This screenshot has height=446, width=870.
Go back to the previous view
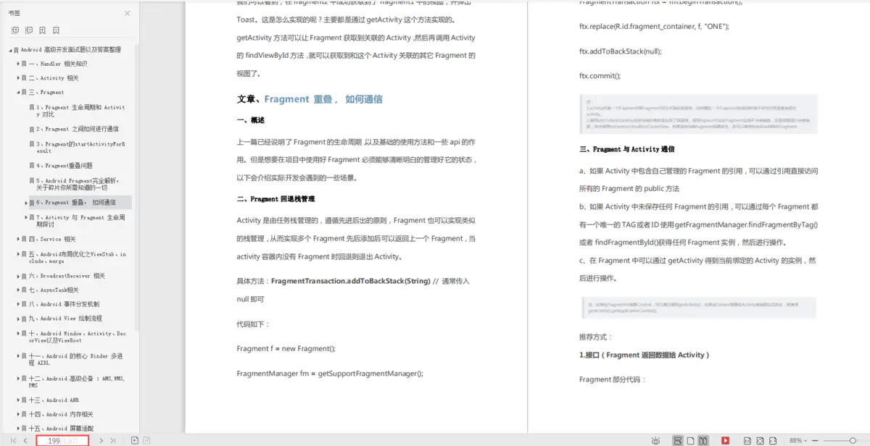(135, 440)
